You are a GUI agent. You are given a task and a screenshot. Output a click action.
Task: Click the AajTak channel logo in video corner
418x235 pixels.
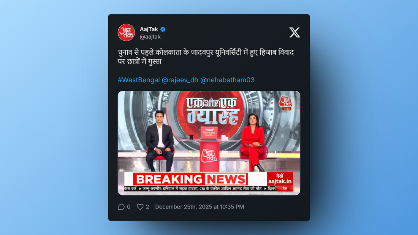coord(286,103)
